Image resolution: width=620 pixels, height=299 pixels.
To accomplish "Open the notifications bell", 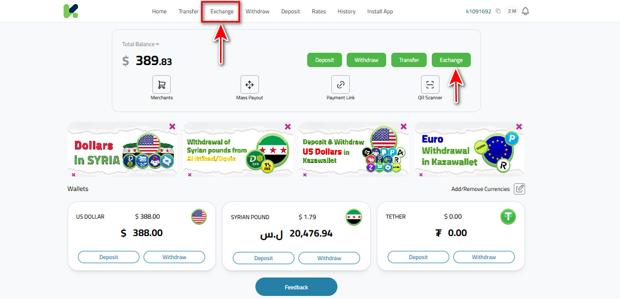I will click(x=525, y=11).
